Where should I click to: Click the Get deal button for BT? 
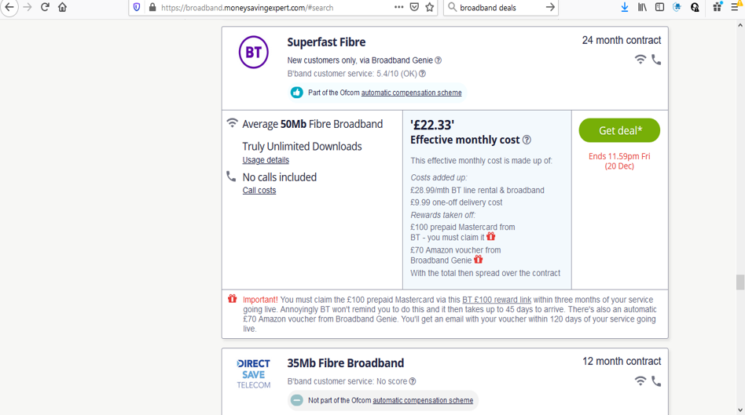(x=619, y=130)
